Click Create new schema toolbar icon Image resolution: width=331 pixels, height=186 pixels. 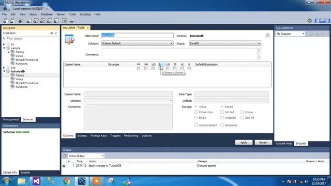(29, 21)
